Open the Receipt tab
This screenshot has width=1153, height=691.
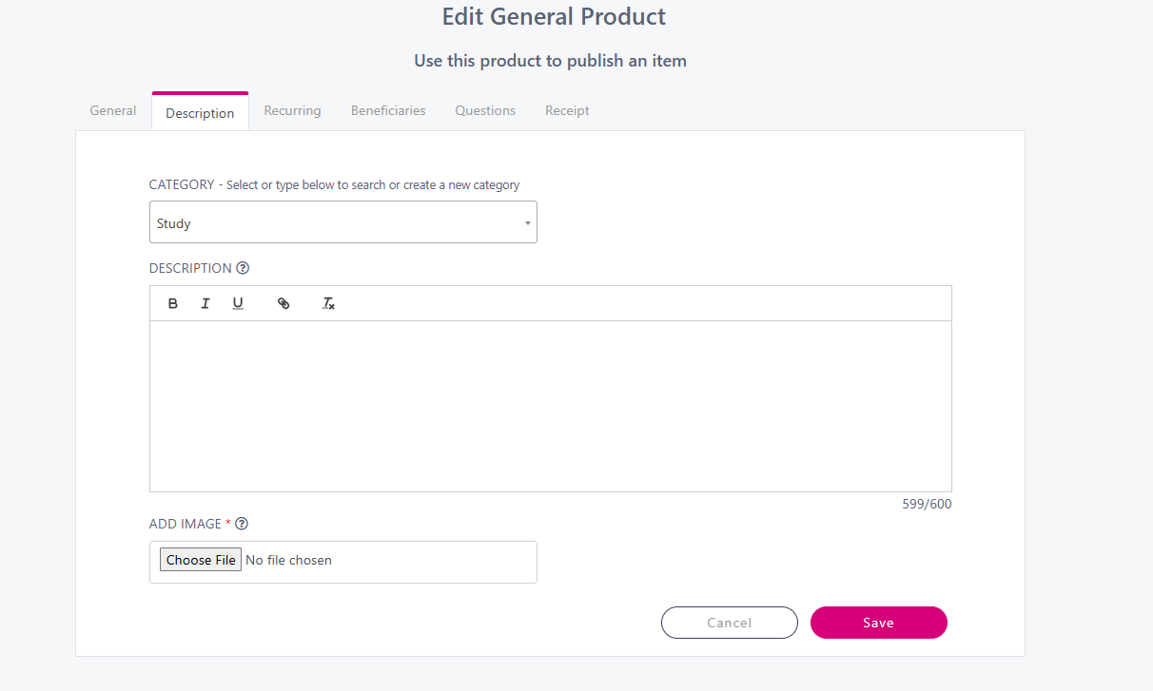567,111
